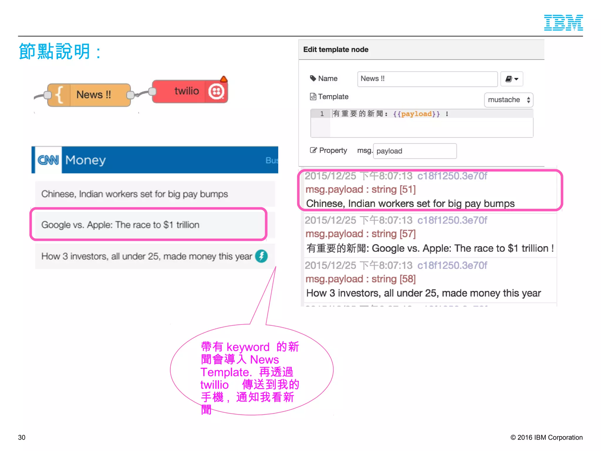Click msg.payload : string [58] label

[x=361, y=279]
